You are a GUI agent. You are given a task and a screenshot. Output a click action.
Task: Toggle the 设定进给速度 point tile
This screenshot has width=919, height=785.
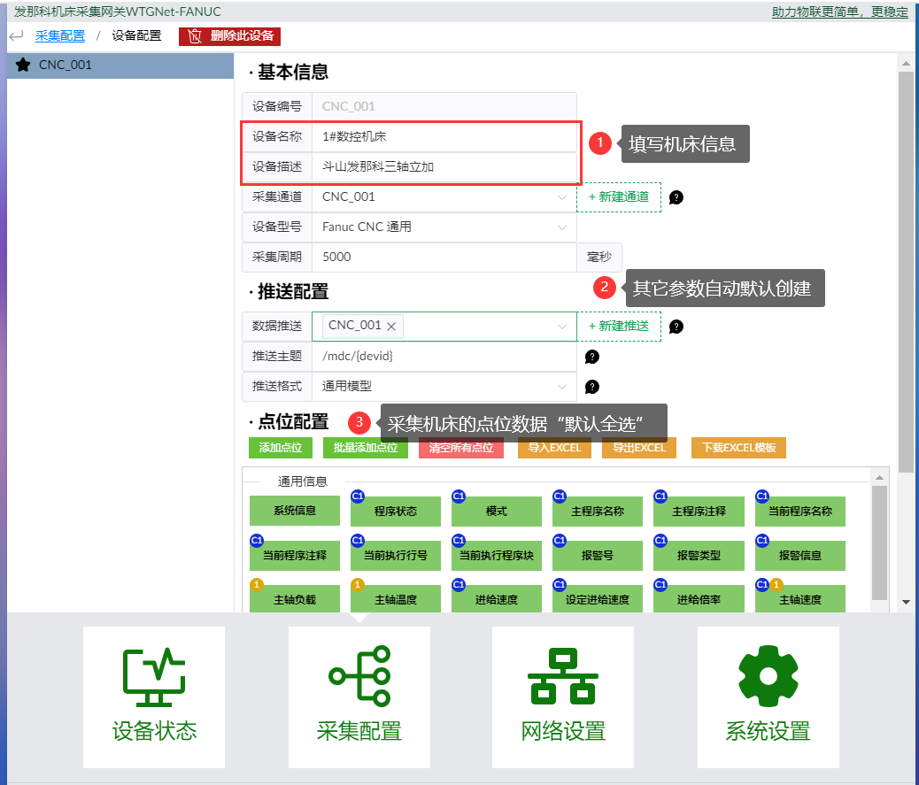[598, 599]
